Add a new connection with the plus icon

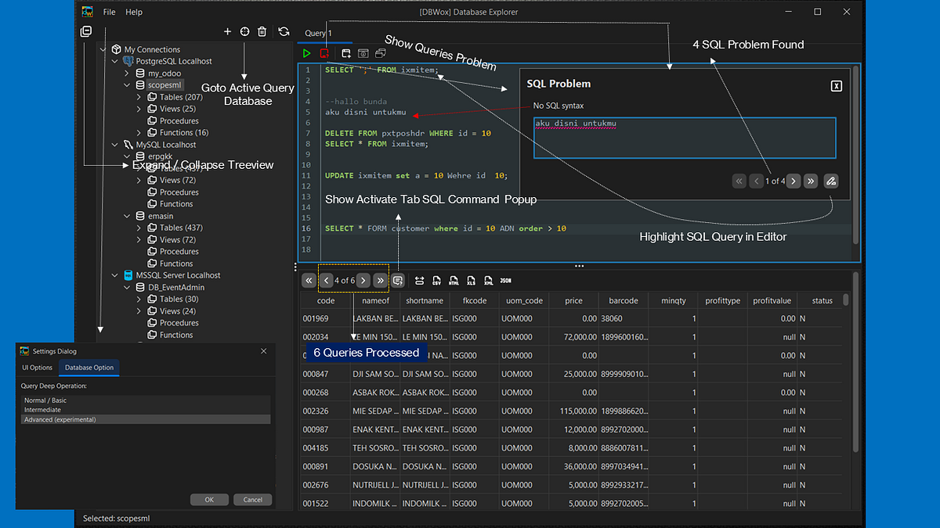(x=227, y=32)
